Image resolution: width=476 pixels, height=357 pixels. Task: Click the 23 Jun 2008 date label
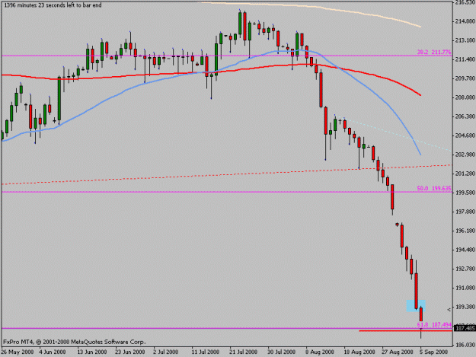pyautogui.click(x=130, y=352)
